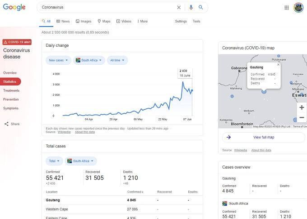The width and height of the screenshot is (307, 219).
Task: Close the Gauteng map popup
Action: coord(278,65)
